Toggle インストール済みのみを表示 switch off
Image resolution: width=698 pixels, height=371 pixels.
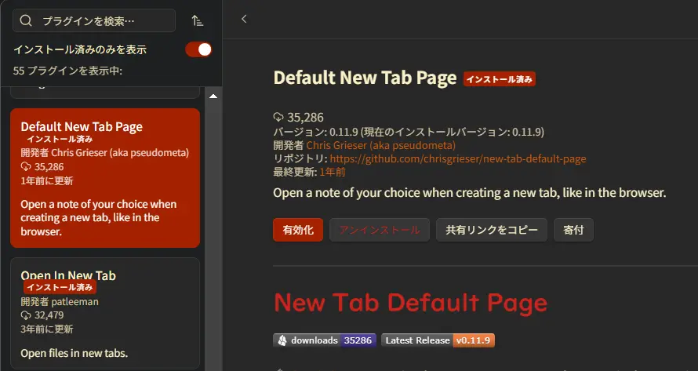[198, 49]
